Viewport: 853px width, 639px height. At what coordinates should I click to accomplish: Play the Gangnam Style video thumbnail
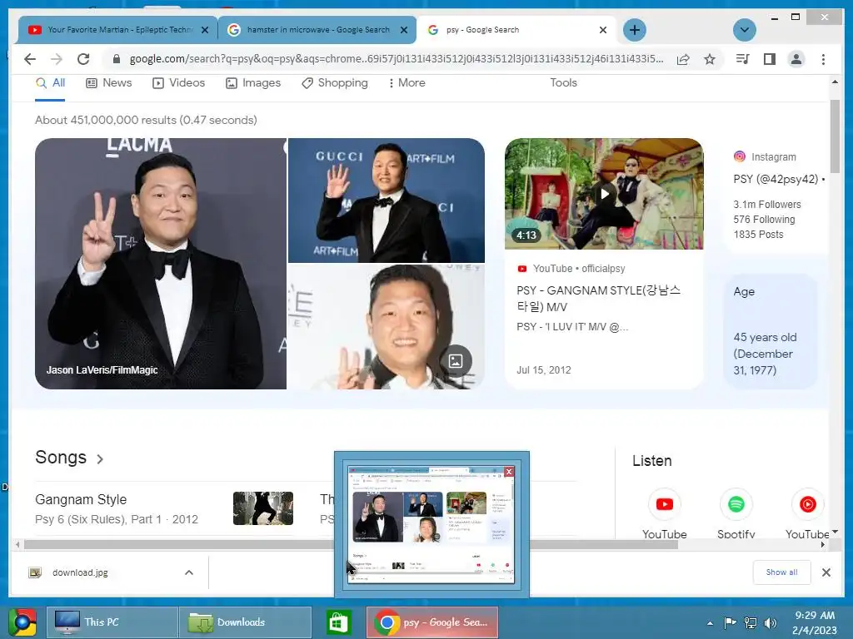604,193
